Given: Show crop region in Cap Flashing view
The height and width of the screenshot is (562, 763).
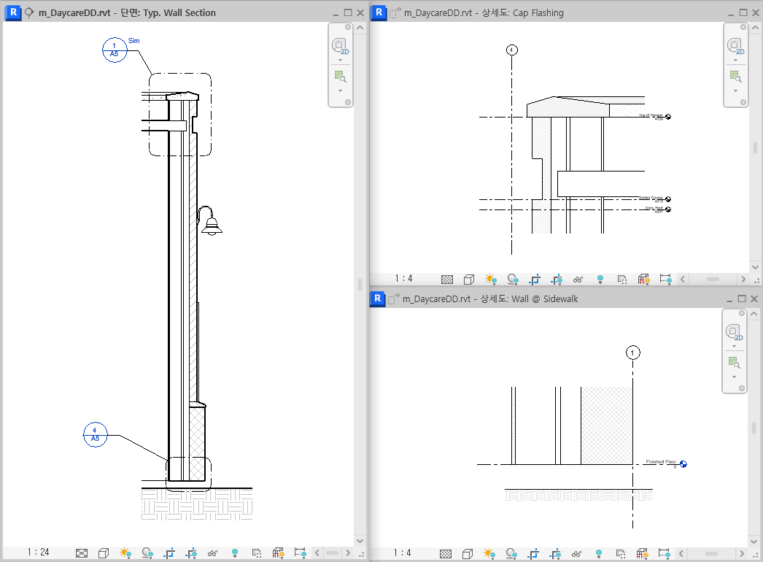Looking at the screenshot, I should 557,279.
